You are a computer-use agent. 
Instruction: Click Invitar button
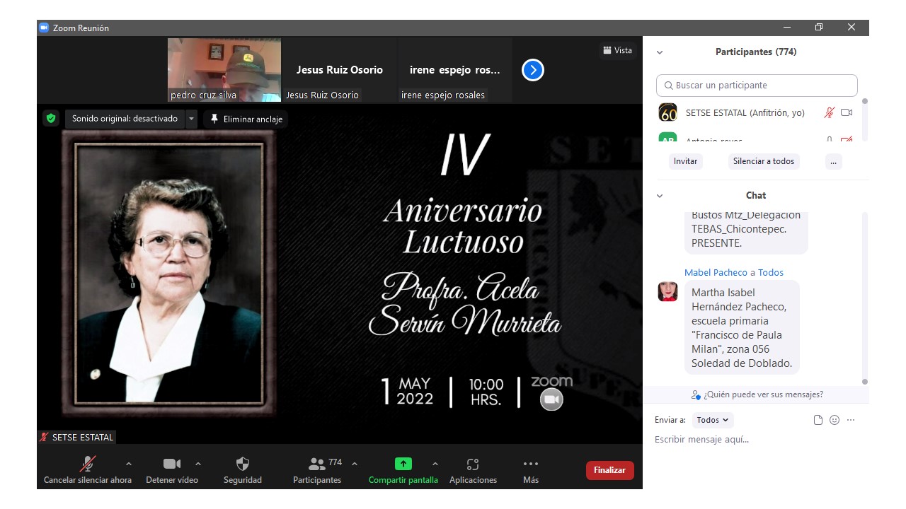tap(685, 161)
